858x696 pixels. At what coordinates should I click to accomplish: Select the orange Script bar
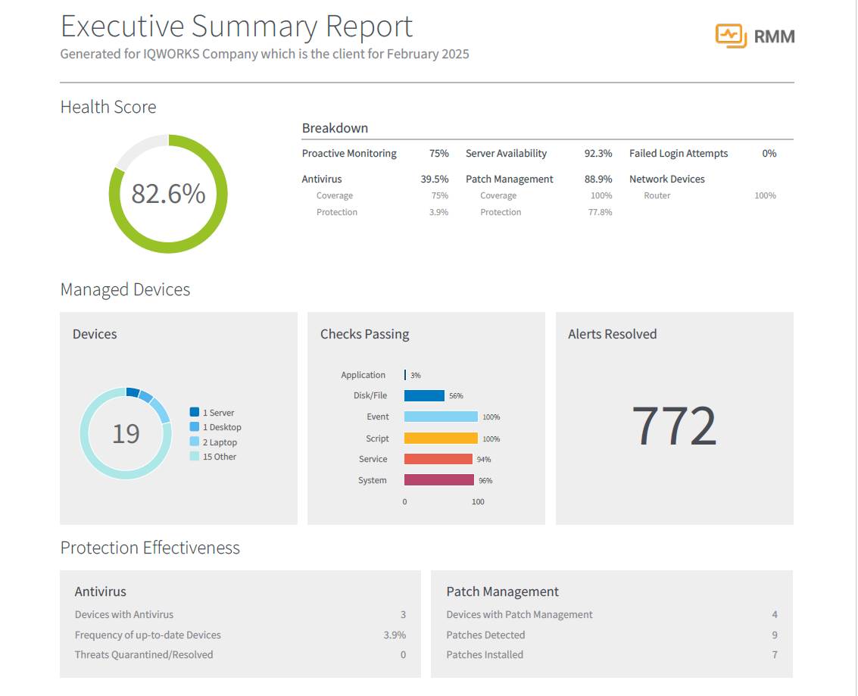pos(441,439)
